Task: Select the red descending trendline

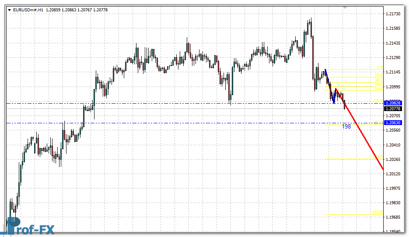Action: [363, 136]
